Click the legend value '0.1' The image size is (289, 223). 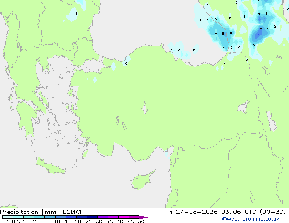pos(5,221)
